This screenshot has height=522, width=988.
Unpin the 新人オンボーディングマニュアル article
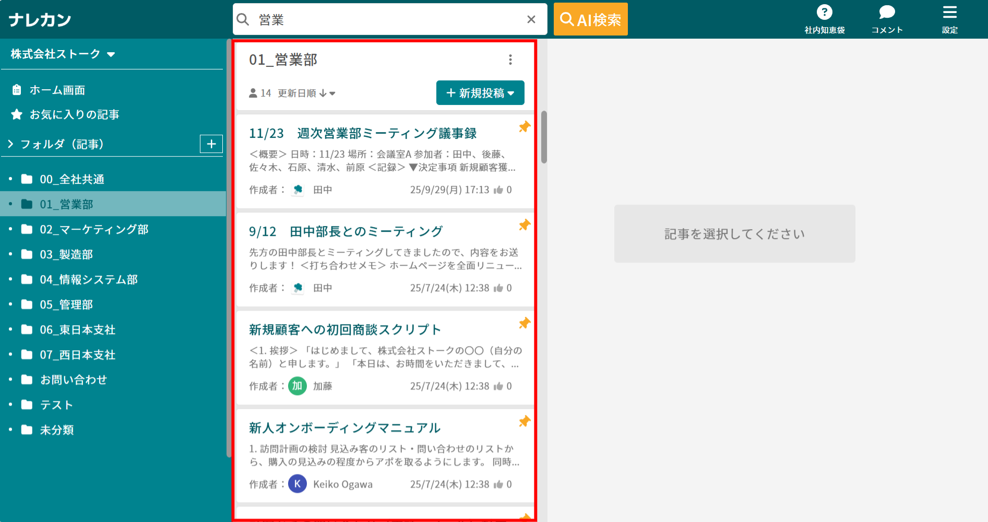(x=525, y=421)
